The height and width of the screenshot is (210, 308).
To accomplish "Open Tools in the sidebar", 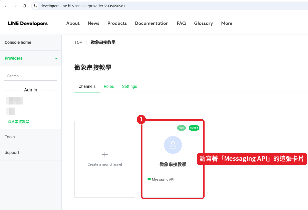I will click(10, 137).
